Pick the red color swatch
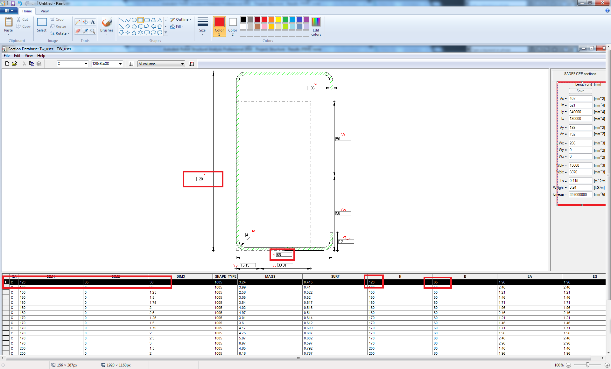 264,19
